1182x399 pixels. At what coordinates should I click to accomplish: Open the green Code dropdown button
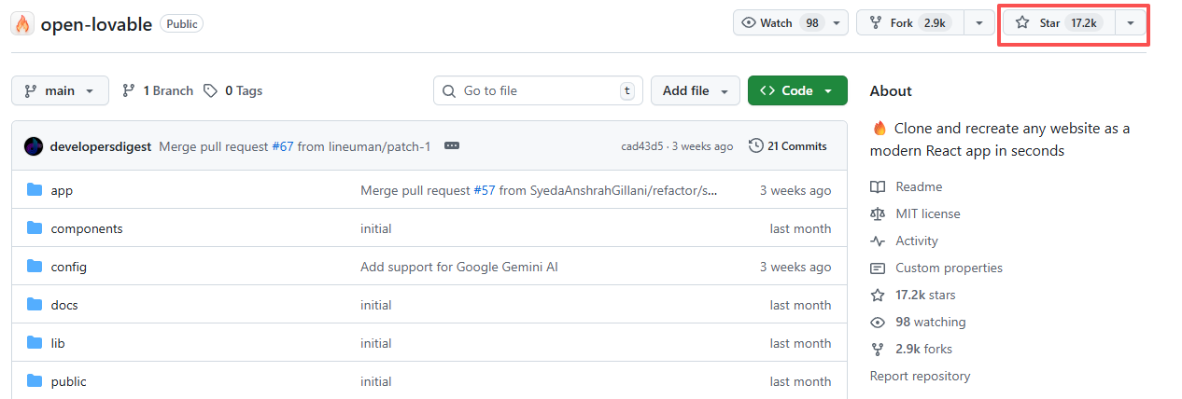tap(796, 90)
